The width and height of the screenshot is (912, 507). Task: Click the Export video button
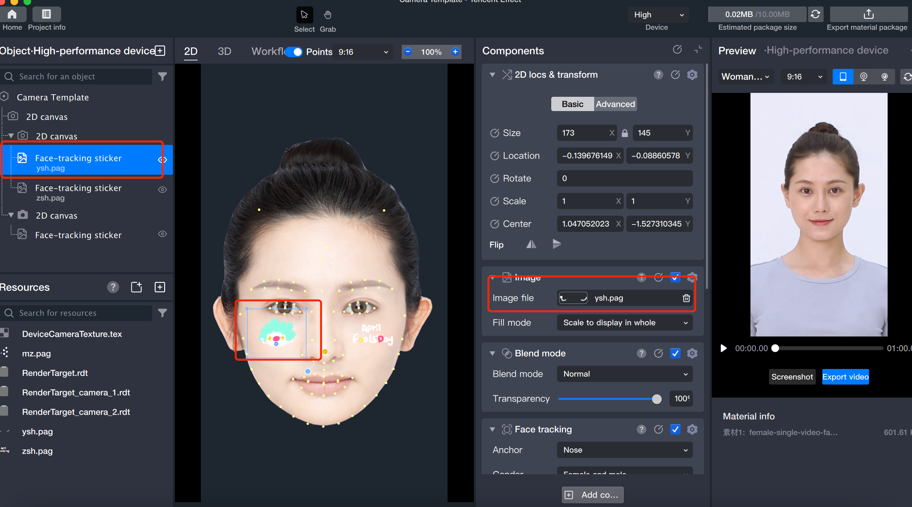coord(845,377)
